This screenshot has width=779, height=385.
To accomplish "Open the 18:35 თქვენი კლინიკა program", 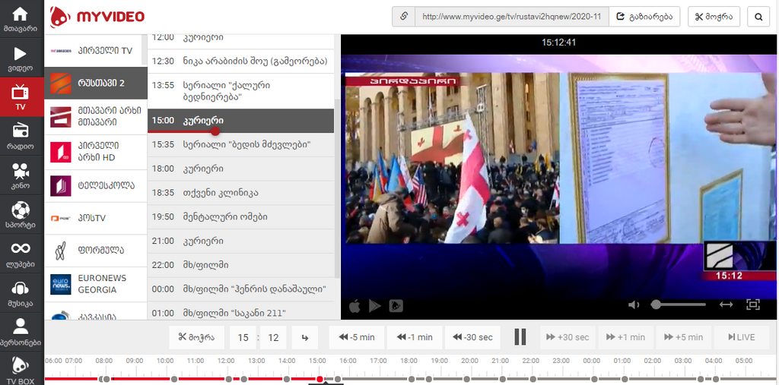I will point(241,193).
